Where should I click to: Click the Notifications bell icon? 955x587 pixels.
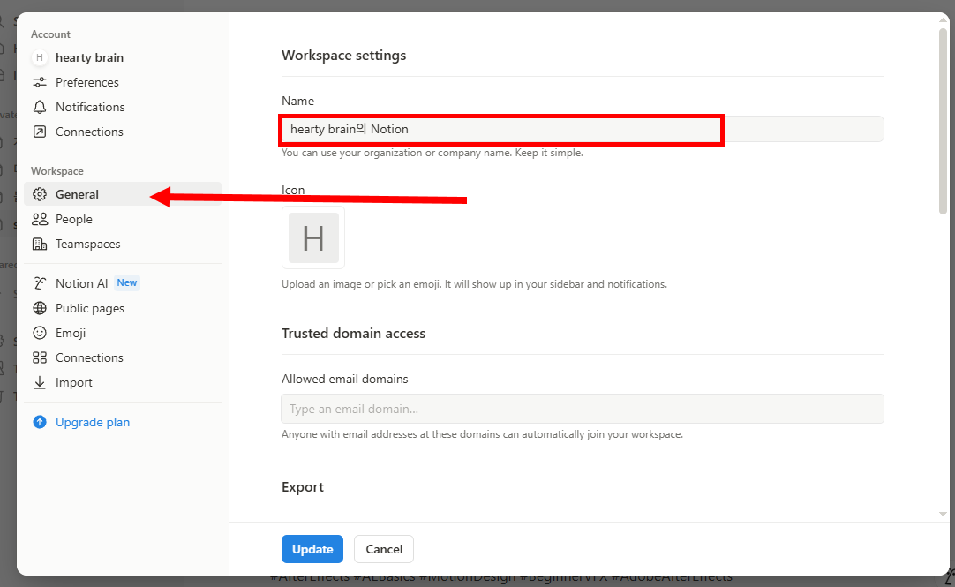[x=40, y=107]
